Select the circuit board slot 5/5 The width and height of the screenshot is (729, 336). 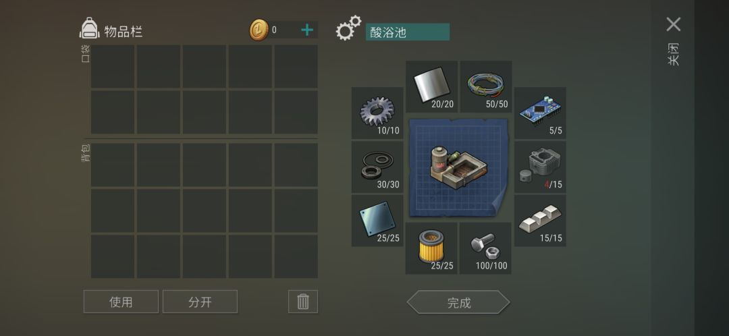[540, 113]
